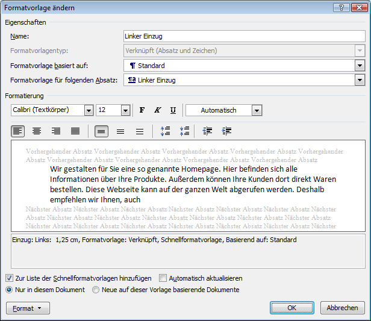Screen dimensions: 371x321
Task: Open the font size 12 dropdown
Action: point(125,110)
